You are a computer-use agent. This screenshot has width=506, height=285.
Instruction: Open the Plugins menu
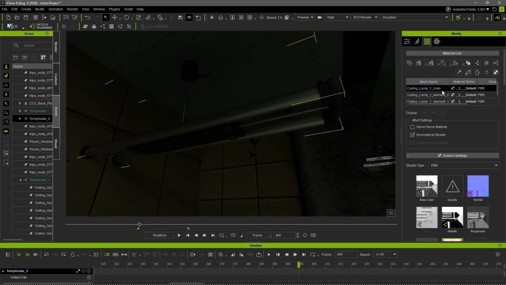[x=114, y=9]
